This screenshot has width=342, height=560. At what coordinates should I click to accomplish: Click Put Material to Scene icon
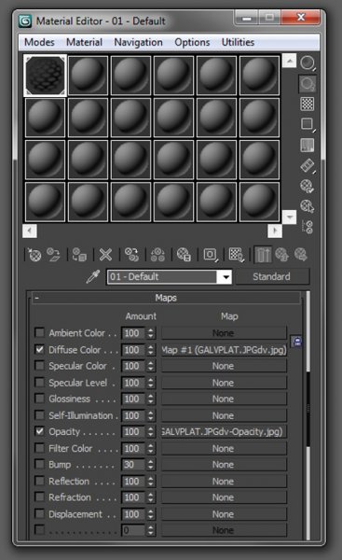coord(53,255)
